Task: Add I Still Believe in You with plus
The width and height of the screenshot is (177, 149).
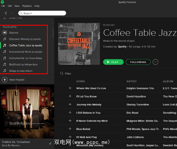Action: click(70, 113)
